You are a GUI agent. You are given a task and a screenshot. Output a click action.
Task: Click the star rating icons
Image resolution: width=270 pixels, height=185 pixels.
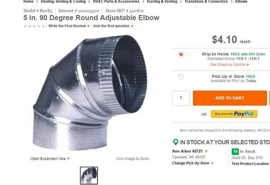tap(34, 26)
